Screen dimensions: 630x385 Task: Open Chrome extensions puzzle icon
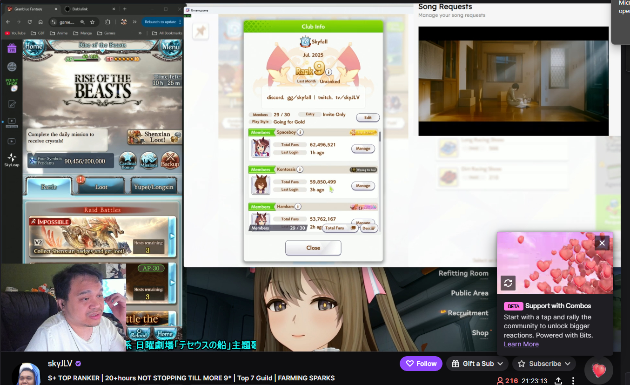108,22
